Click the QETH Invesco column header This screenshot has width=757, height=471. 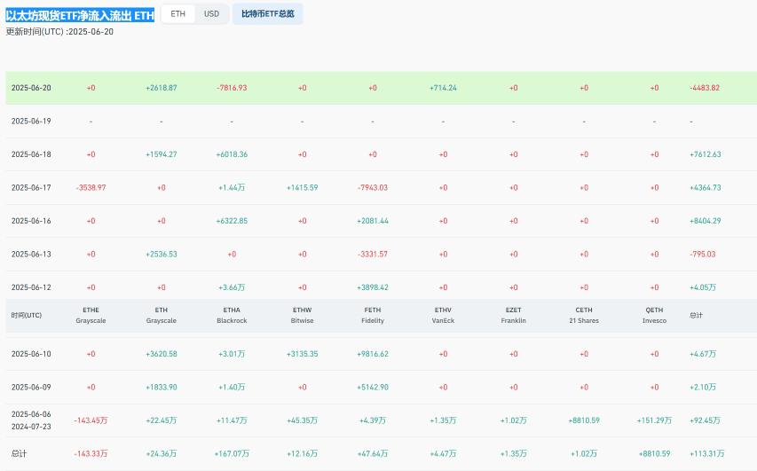click(654, 316)
